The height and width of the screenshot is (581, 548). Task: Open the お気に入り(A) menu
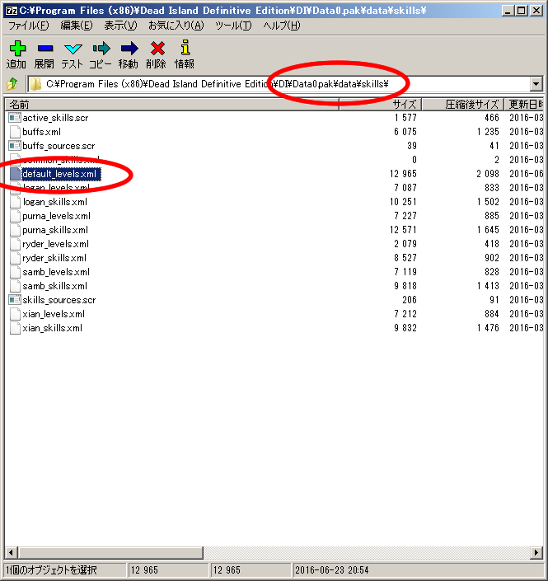click(176, 26)
